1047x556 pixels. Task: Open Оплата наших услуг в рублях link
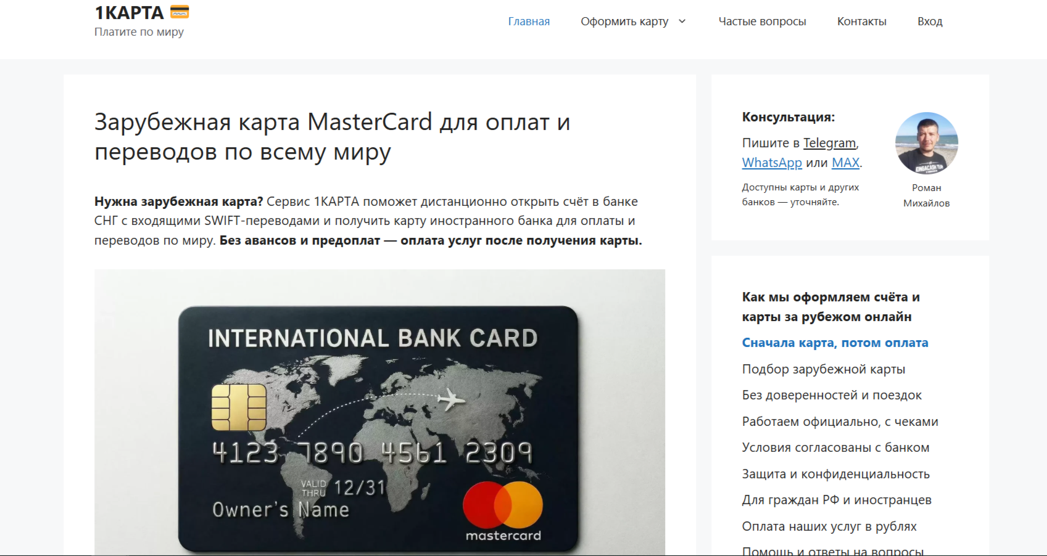point(829,526)
